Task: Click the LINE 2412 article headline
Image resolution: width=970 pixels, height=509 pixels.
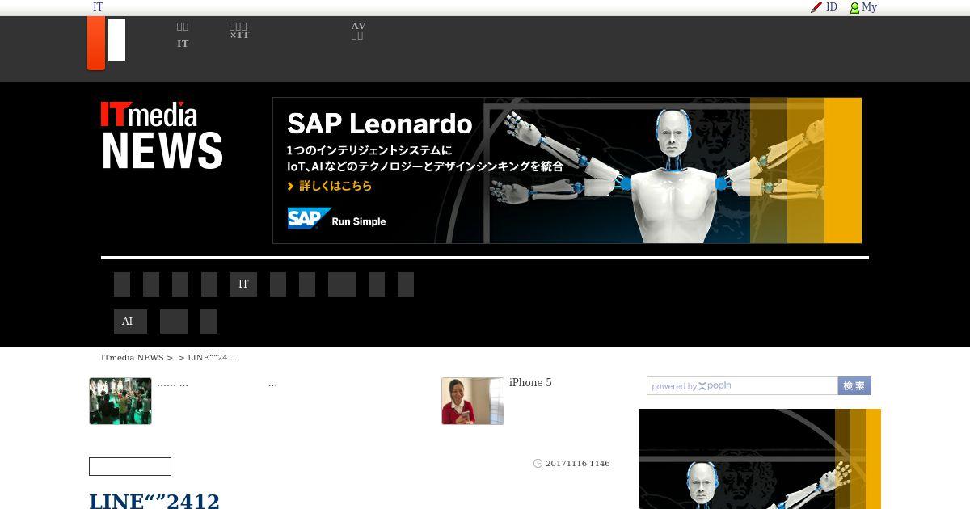Action: pos(154,501)
